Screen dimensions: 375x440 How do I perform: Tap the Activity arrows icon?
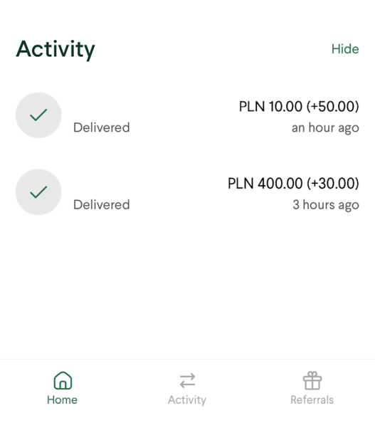187,380
